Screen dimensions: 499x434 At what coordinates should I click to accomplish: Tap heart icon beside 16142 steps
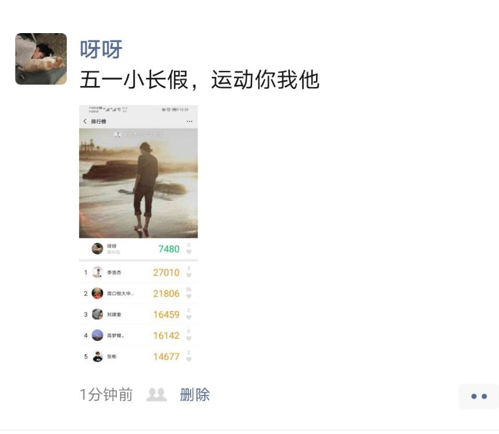point(189,338)
